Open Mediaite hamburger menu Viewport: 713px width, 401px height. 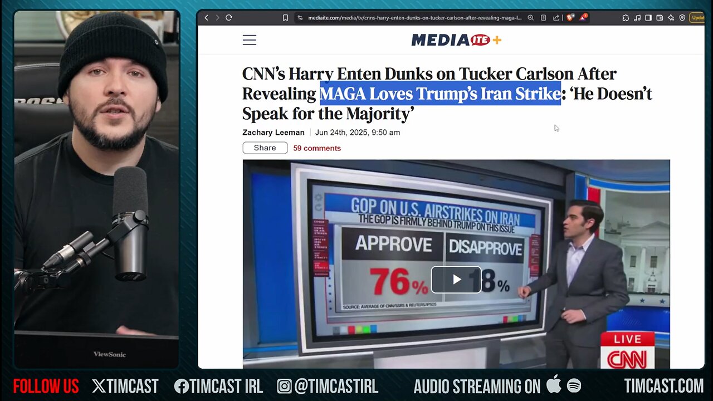click(250, 40)
